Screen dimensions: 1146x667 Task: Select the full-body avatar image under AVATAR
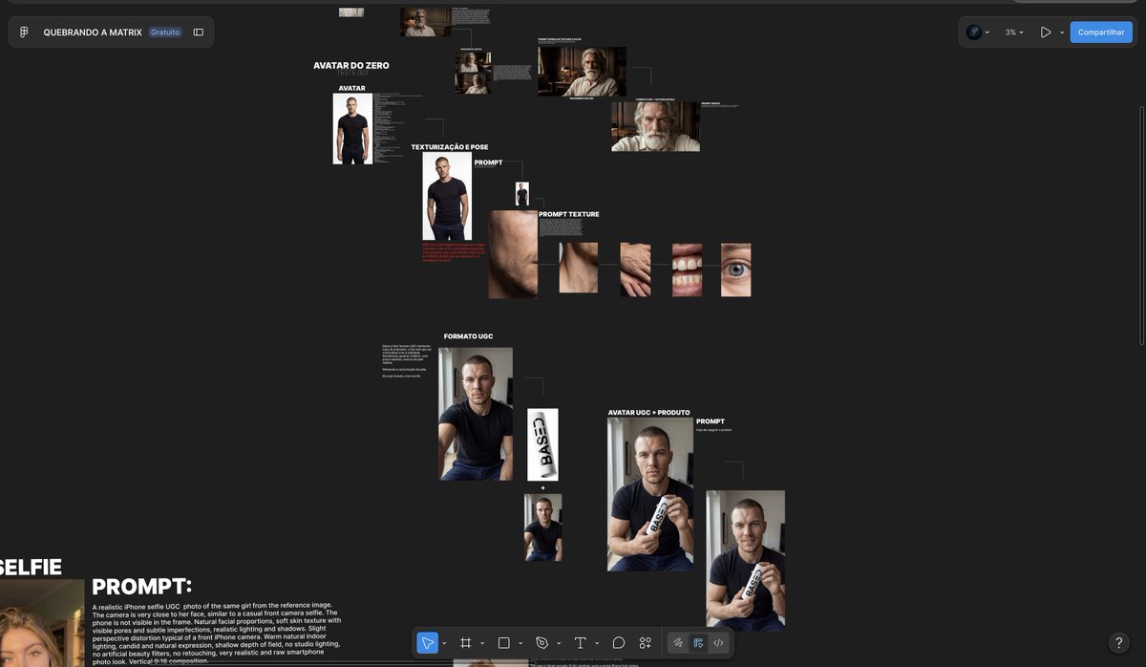[352, 129]
